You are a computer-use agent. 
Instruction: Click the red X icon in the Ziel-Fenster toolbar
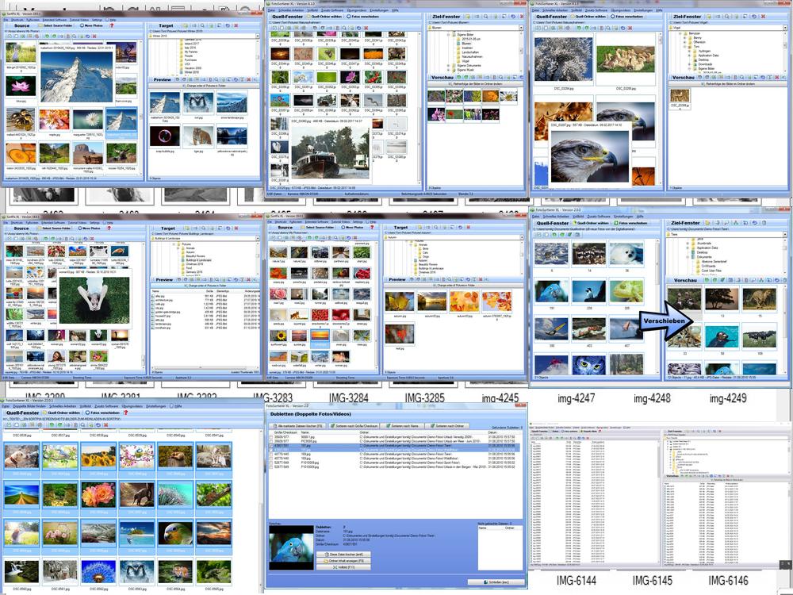tap(522, 17)
